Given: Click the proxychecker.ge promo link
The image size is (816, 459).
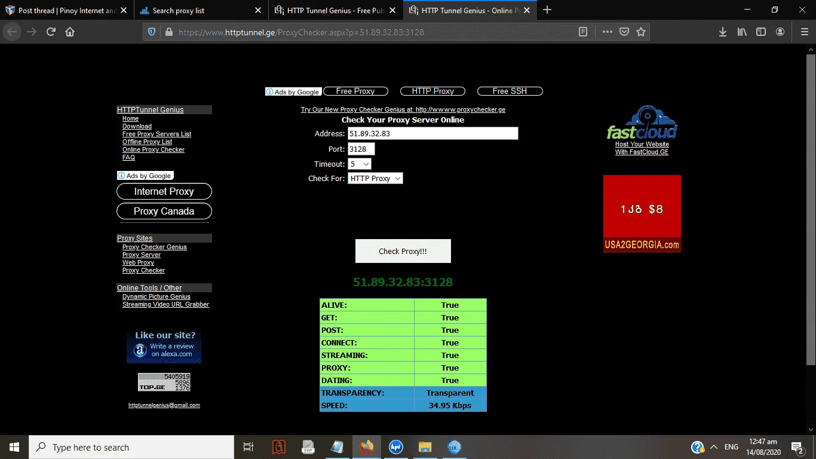Looking at the screenshot, I should (x=403, y=110).
